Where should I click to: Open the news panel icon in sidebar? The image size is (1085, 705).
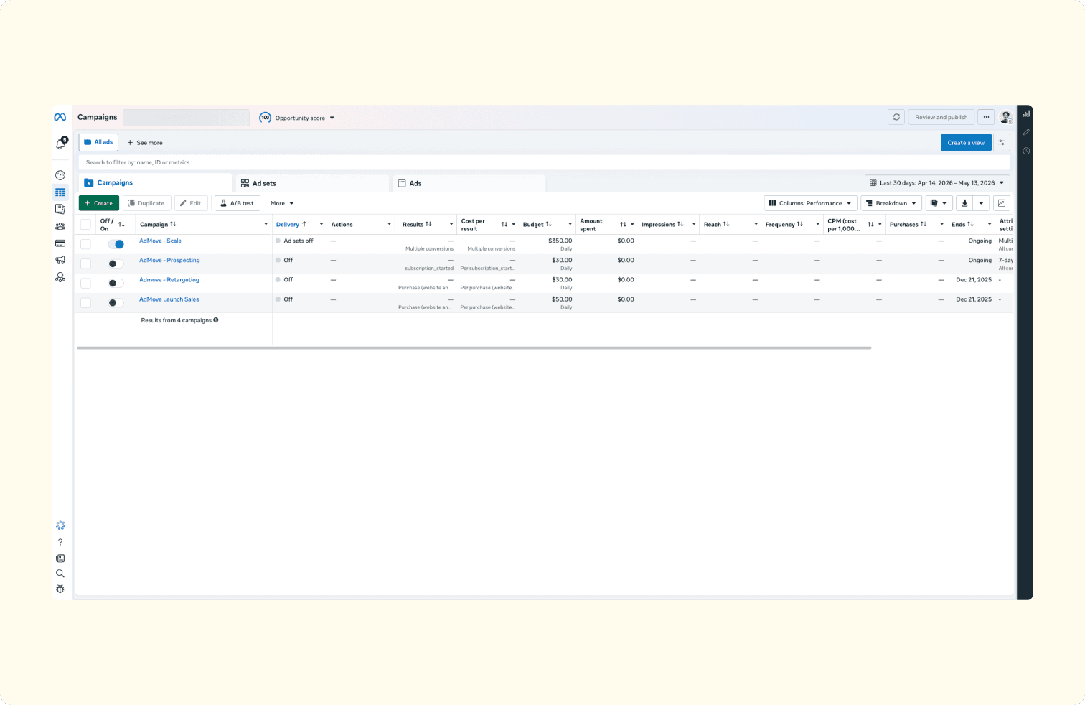pyautogui.click(x=60, y=558)
